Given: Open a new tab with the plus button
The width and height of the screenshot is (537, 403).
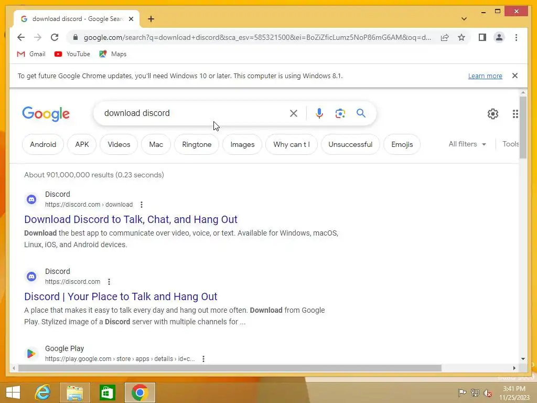Looking at the screenshot, I should [x=151, y=19].
